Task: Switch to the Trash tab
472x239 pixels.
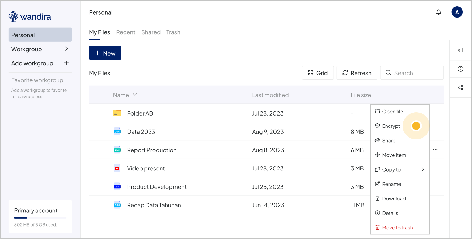Action: [x=173, y=32]
